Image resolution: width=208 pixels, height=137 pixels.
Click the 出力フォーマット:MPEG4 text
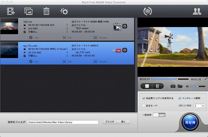[85, 46]
